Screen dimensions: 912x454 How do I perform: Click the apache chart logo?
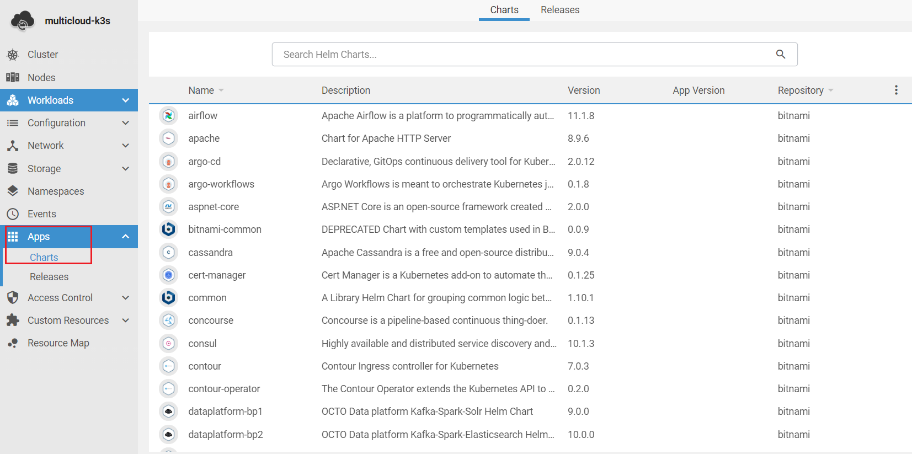pyautogui.click(x=169, y=138)
